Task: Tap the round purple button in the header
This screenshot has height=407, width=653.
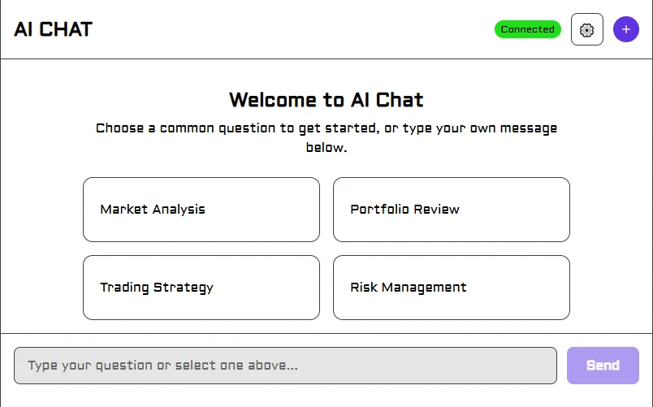Action: coord(625,30)
